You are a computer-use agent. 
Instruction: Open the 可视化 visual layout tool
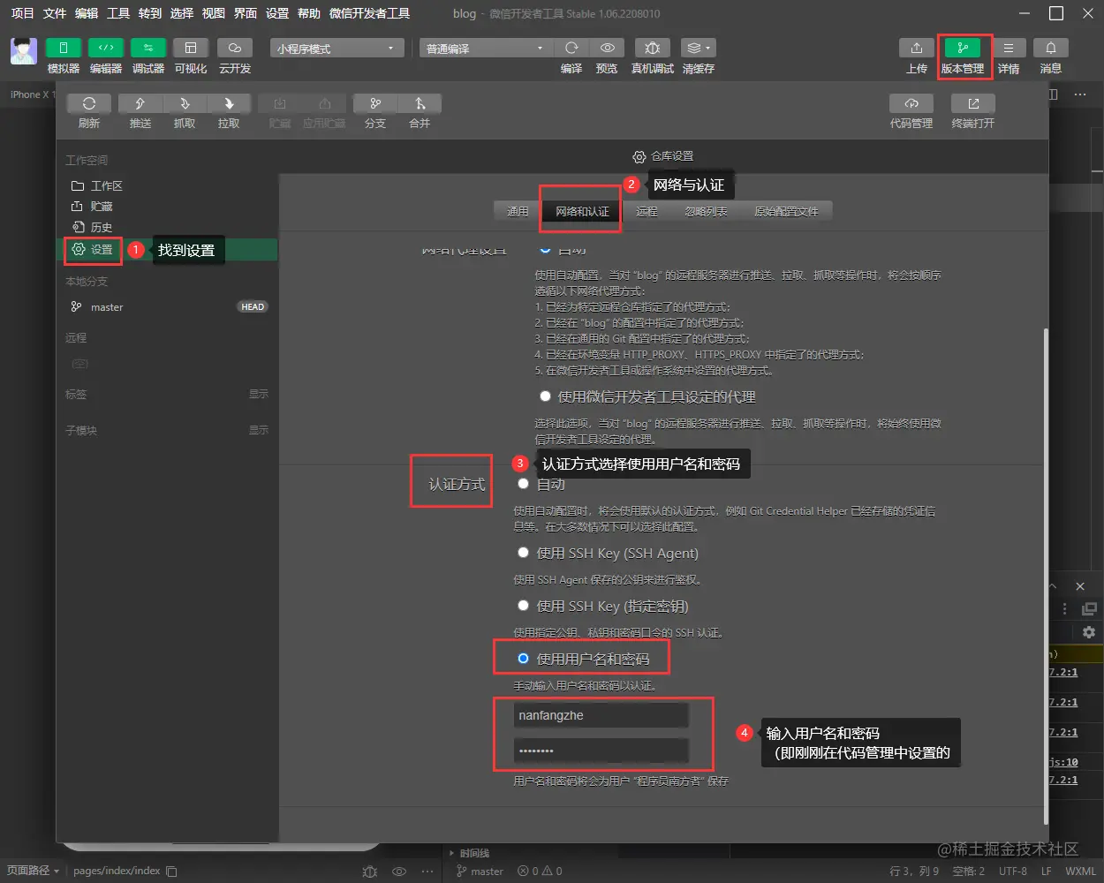[190, 48]
